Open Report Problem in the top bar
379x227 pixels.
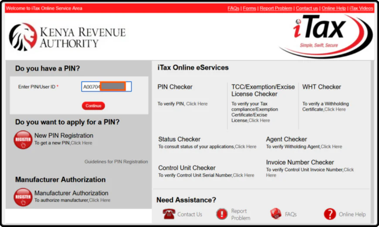click(276, 8)
